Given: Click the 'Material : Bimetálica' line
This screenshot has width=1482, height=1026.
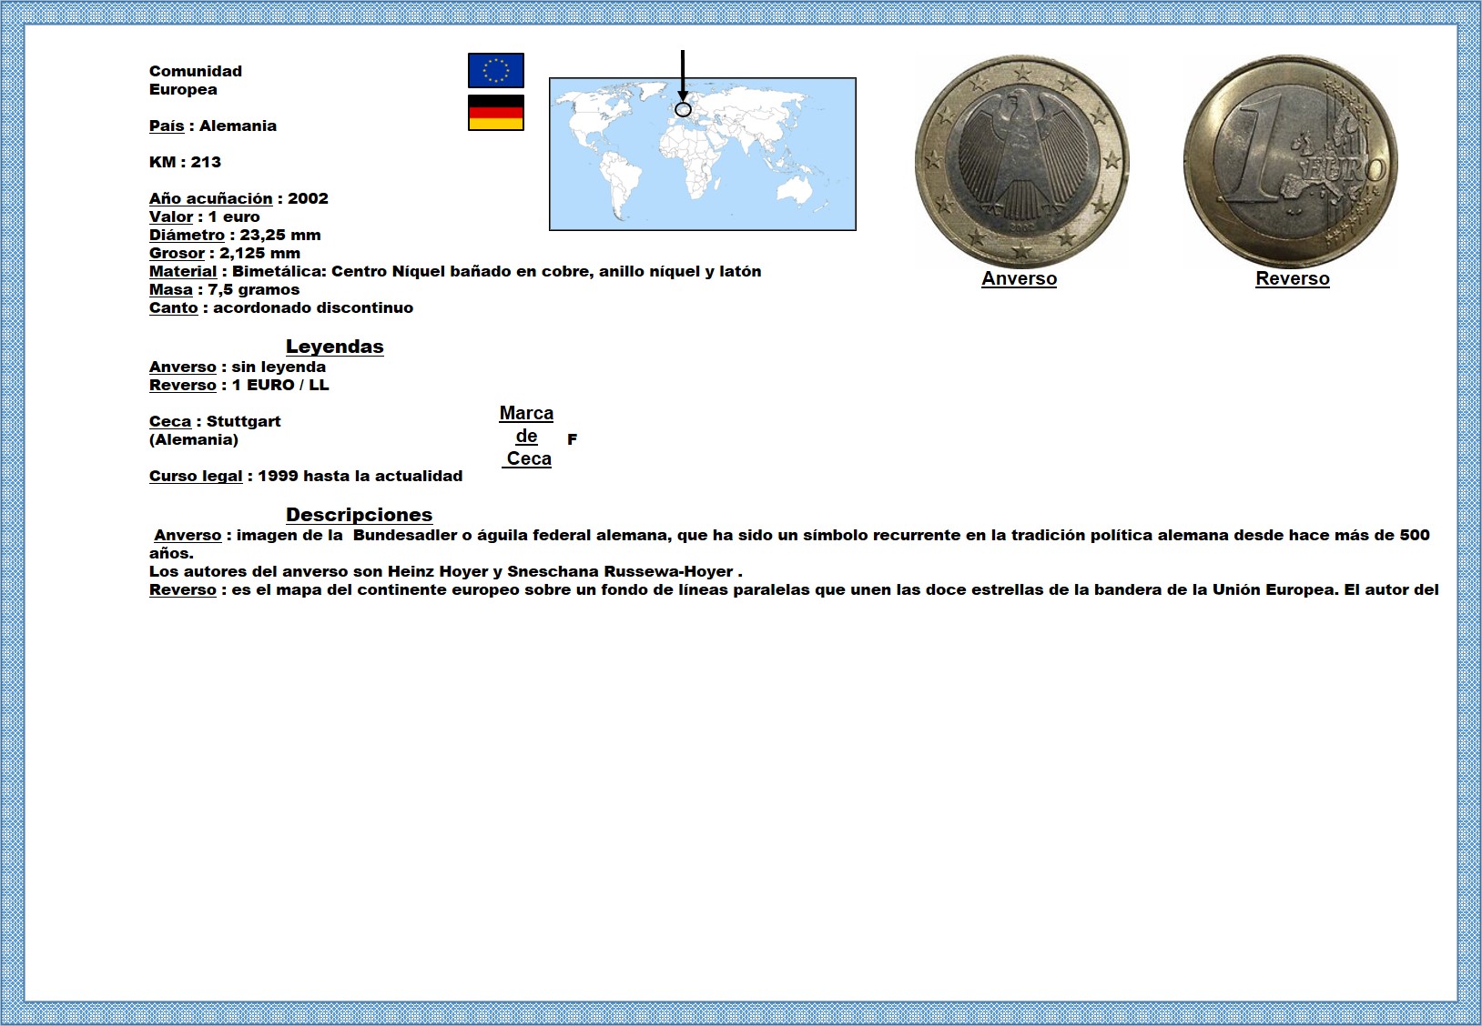Looking at the screenshot, I should pos(455,271).
